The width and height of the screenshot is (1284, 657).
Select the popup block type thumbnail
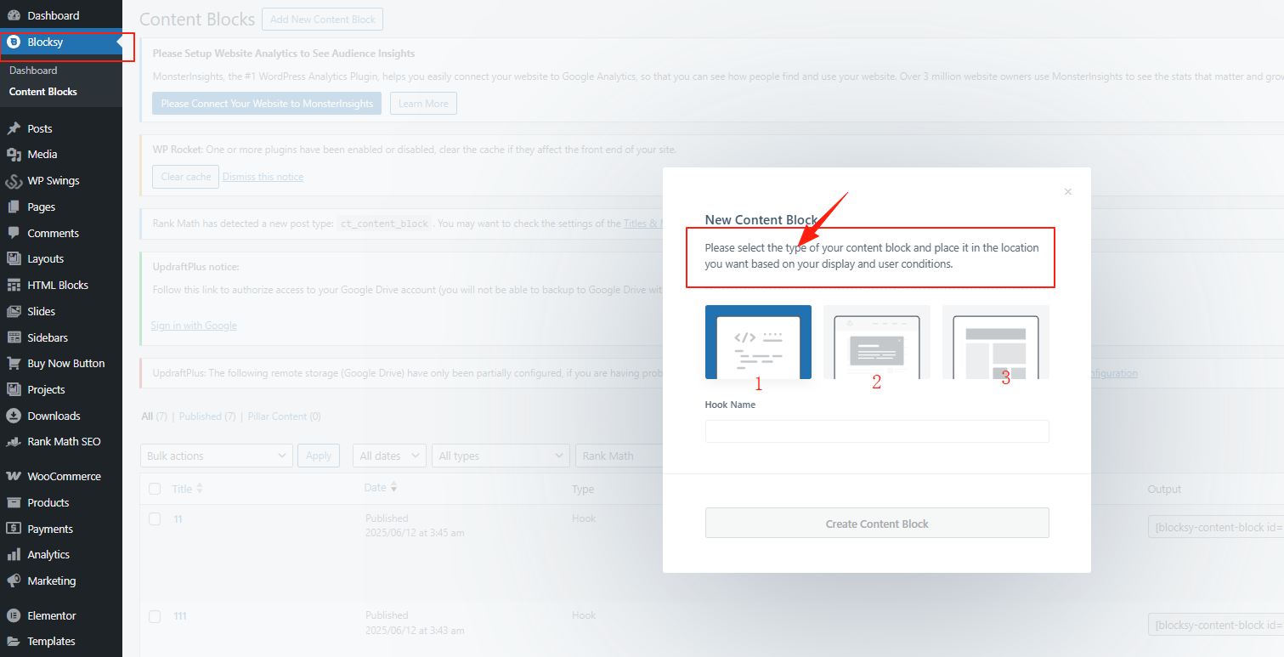click(877, 342)
